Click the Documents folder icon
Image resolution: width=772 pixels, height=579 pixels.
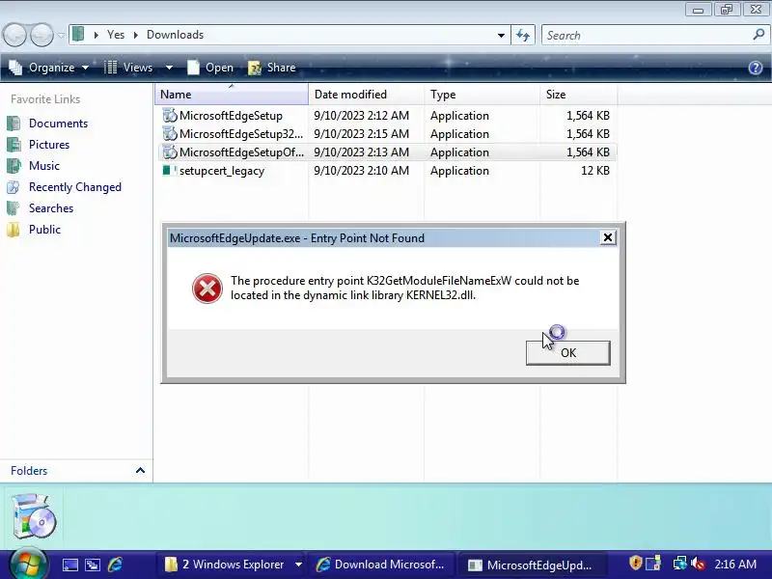click(x=14, y=124)
